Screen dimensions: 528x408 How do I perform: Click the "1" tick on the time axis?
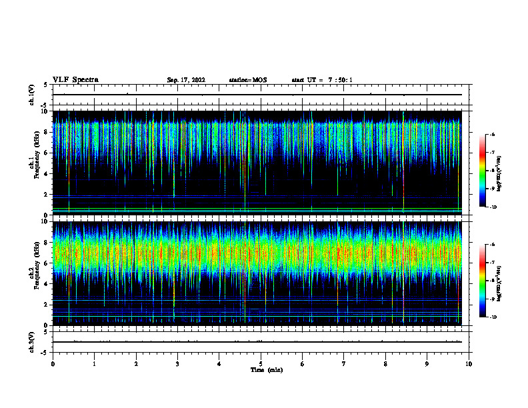pos(94,364)
